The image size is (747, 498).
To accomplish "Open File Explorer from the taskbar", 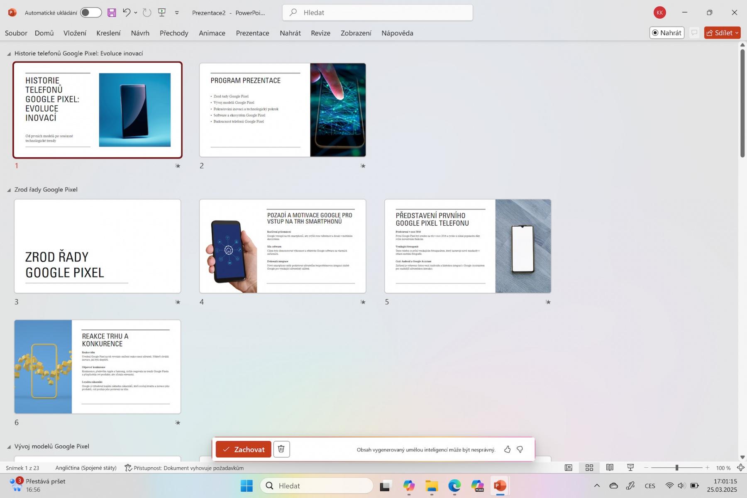I will 432,486.
